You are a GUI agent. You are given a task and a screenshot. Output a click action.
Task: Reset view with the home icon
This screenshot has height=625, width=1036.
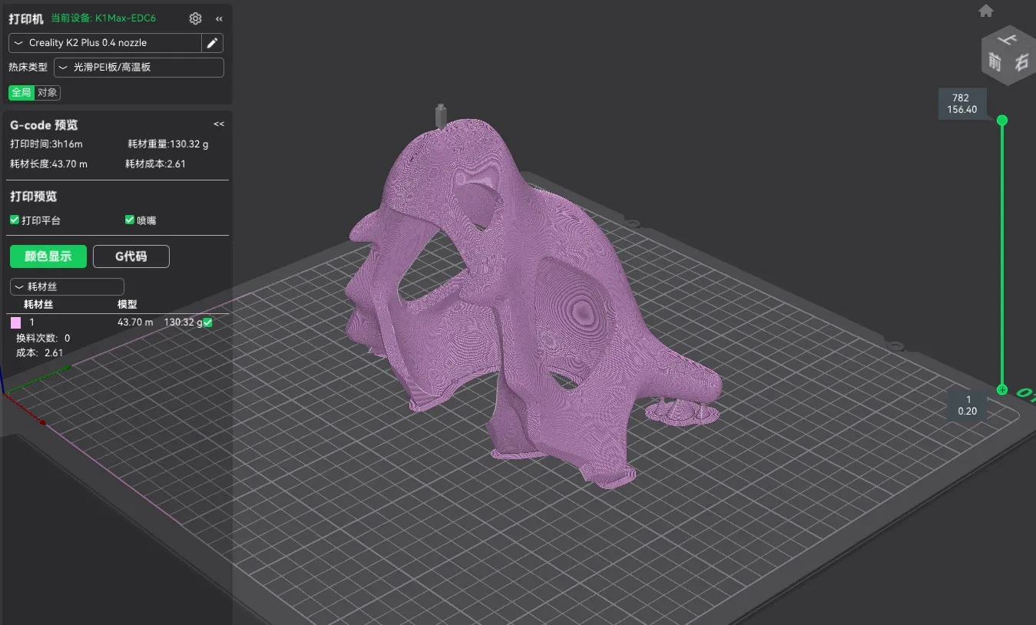point(986,11)
